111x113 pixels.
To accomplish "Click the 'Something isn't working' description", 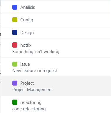I will click(36, 52).
